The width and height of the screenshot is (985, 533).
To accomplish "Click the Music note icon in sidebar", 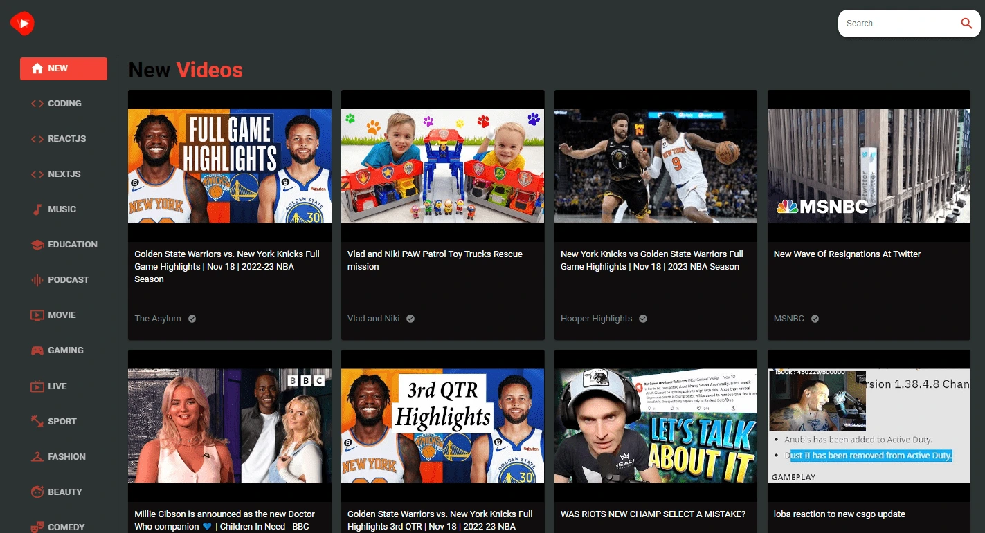I will tap(37, 209).
